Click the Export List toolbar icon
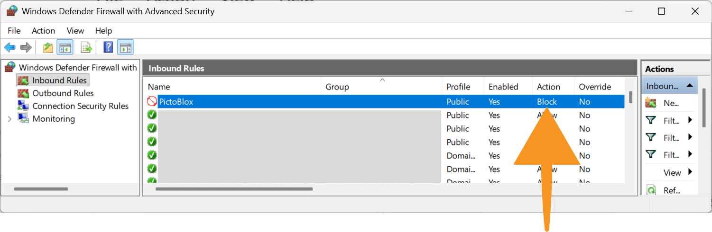The image size is (712, 232). (x=86, y=47)
